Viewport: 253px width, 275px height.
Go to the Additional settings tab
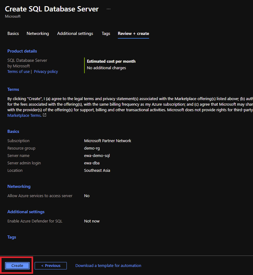tap(75, 33)
